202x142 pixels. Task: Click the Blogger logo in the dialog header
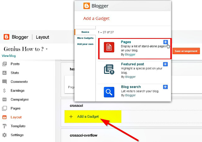pos(86,6)
